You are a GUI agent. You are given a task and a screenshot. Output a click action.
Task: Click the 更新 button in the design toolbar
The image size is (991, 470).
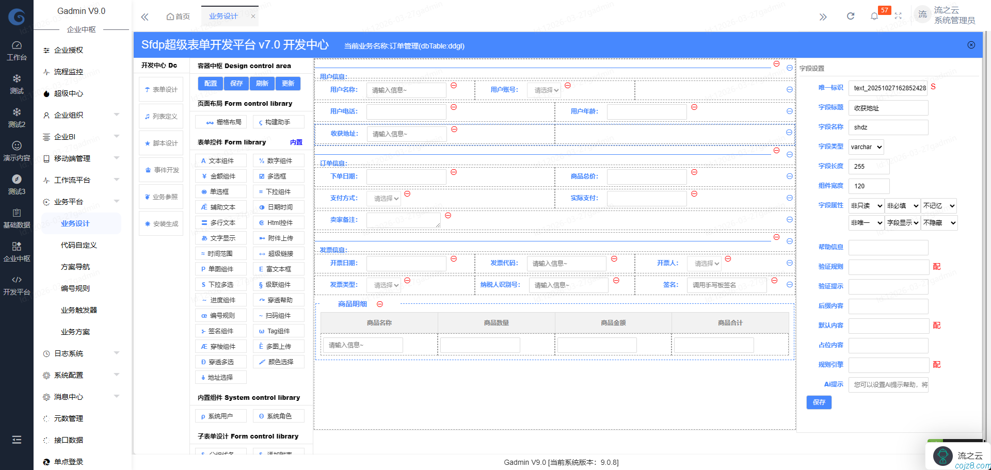(x=288, y=83)
